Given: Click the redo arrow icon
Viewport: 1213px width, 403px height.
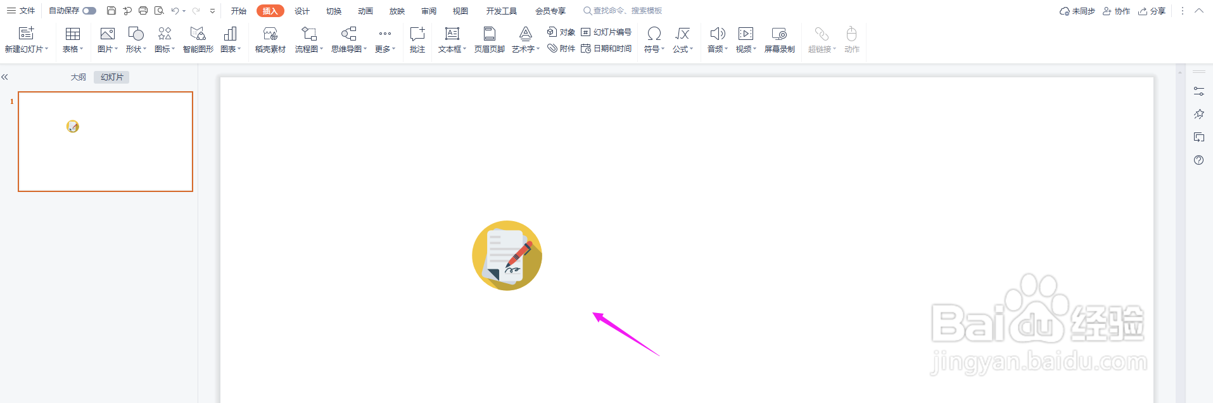Looking at the screenshot, I should [196, 11].
